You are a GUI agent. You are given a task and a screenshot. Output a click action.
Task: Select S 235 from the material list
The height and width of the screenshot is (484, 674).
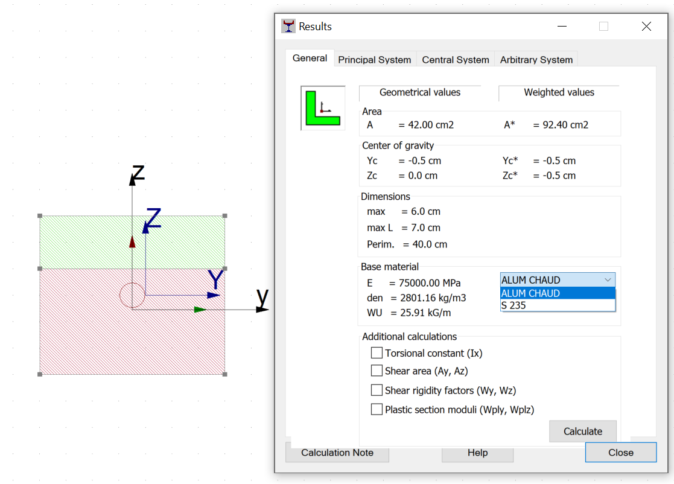pos(558,305)
